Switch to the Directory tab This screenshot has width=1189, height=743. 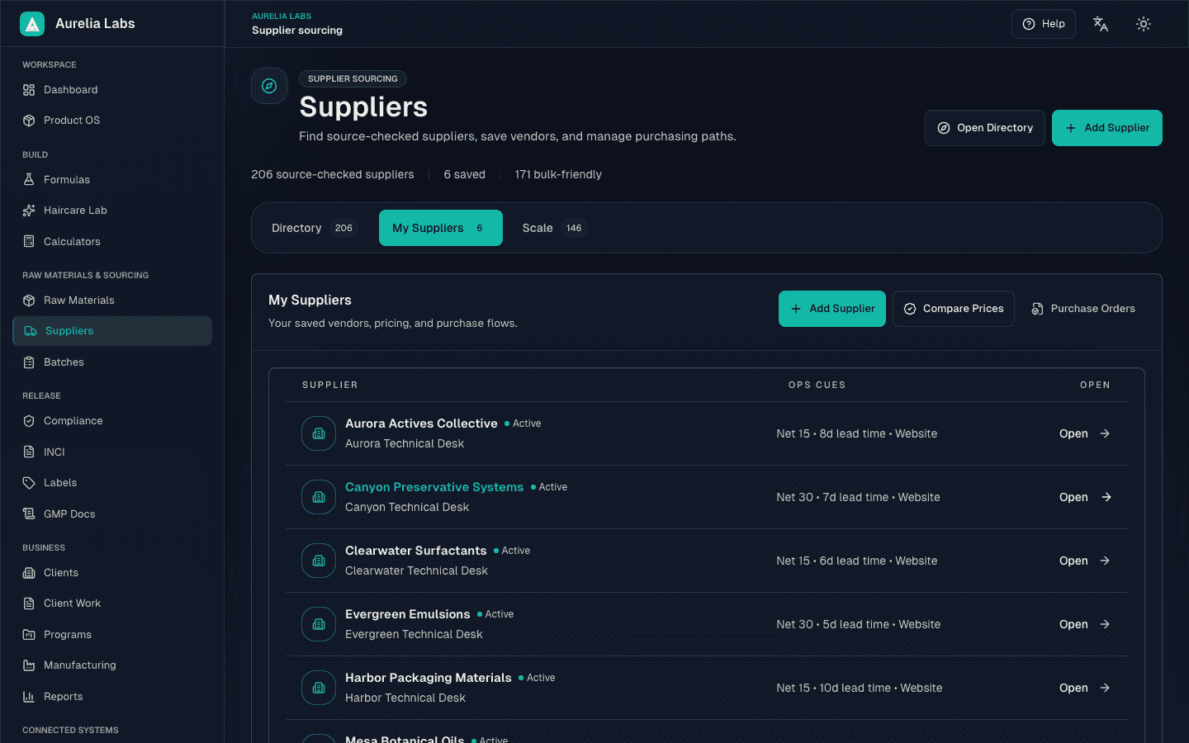pyautogui.click(x=314, y=228)
